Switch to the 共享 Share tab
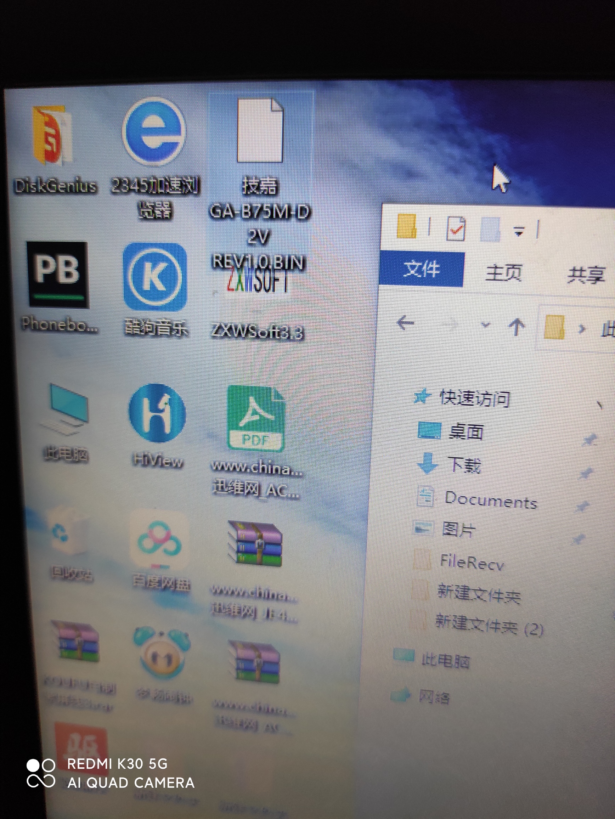 point(586,275)
